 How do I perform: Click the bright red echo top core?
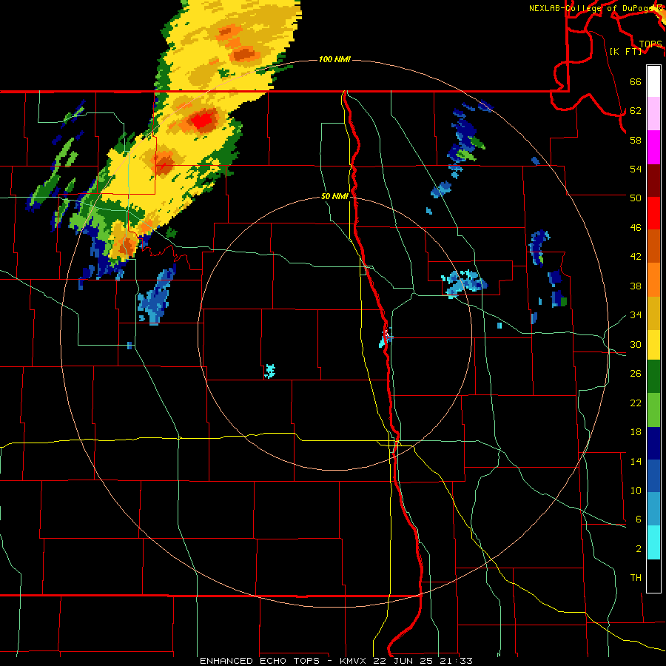(x=202, y=120)
